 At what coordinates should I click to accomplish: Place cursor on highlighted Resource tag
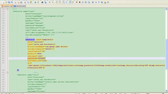click(30, 39)
